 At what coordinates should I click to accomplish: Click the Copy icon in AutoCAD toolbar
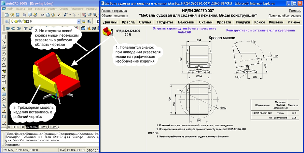(48, 15)
